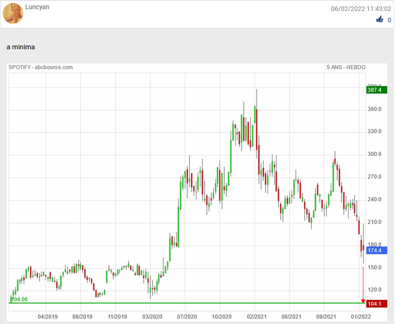Image resolution: width=395 pixels, height=324 pixels.
Task: Click the 360.0 price axis label
Action: coord(374,109)
